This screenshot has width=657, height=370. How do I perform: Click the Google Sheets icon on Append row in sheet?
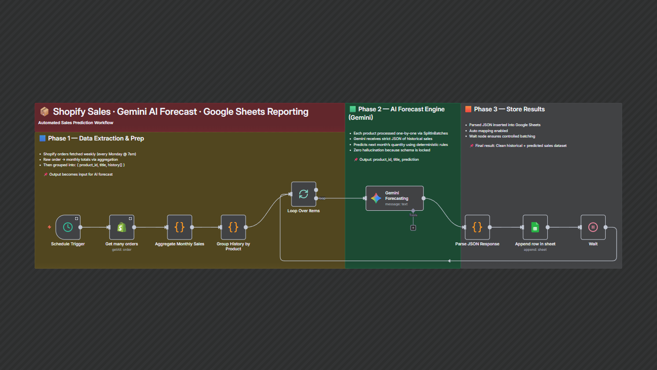(x=535, y=228)
